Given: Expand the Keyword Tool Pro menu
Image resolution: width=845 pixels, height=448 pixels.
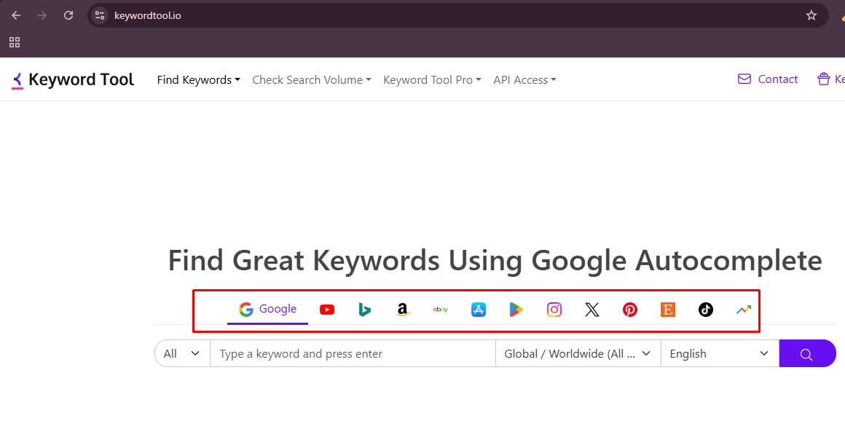Looking at the screenshot, I should (x=432, y=80).
